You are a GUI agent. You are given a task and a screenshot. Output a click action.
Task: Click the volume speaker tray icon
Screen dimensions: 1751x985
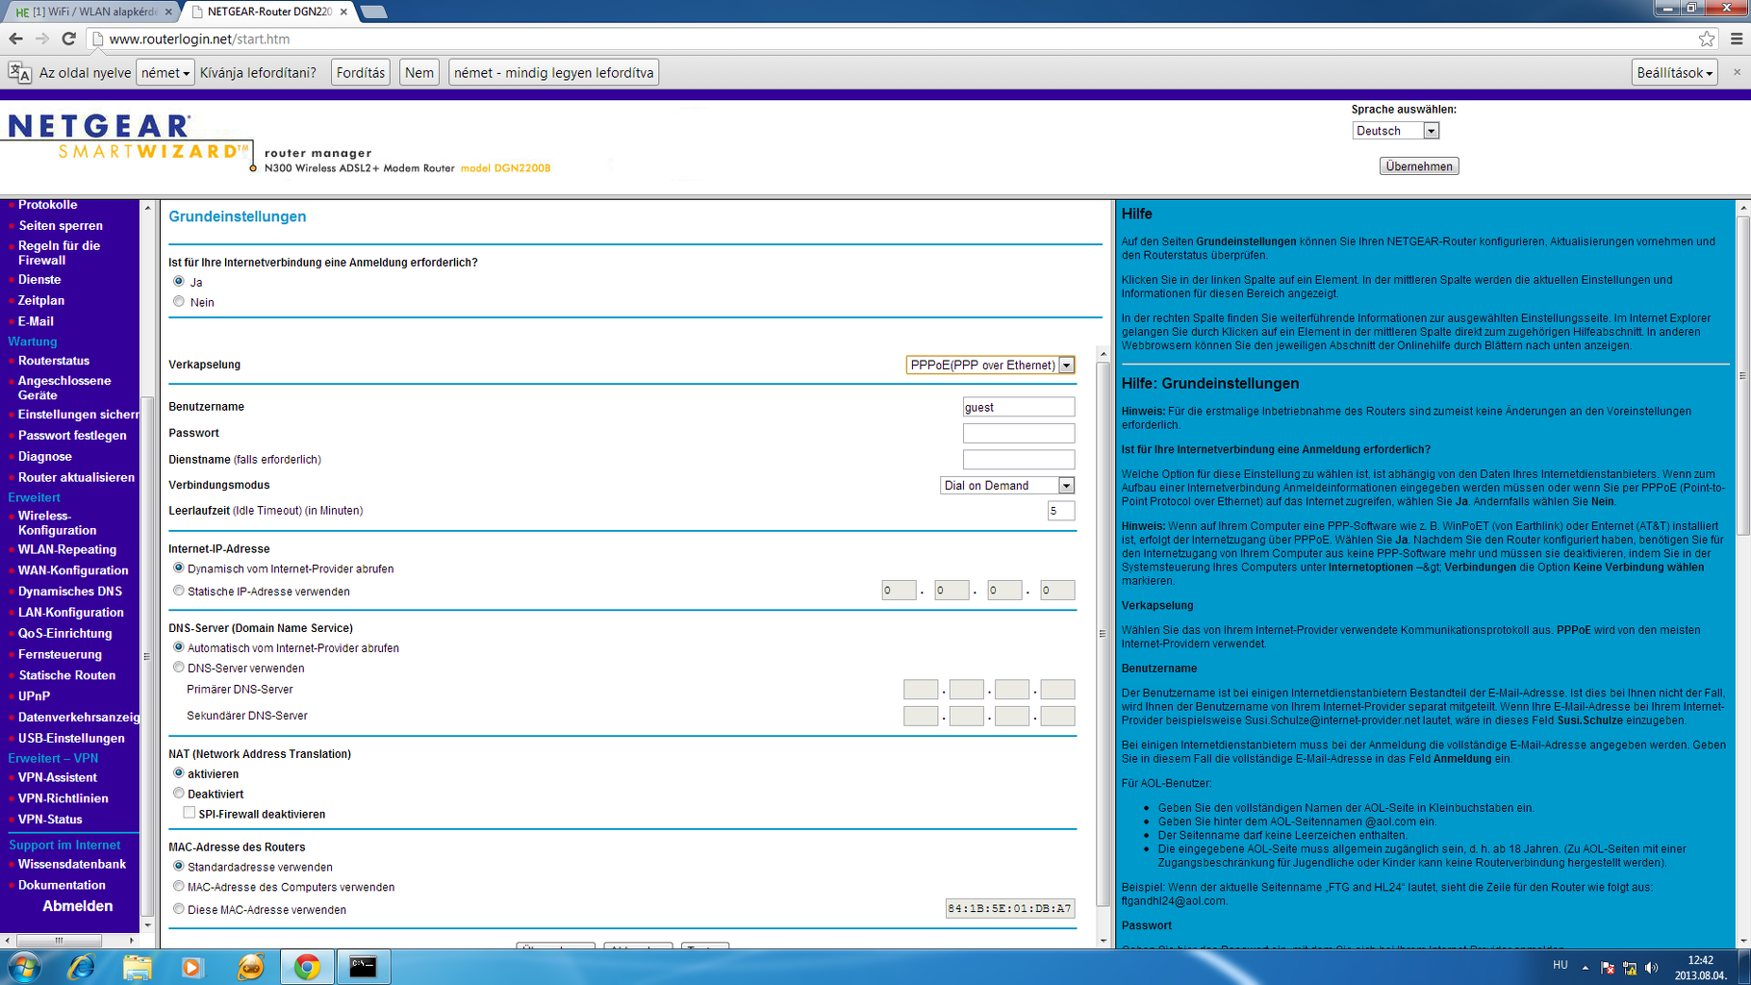pyautogui.click(x=1652, y=968)
